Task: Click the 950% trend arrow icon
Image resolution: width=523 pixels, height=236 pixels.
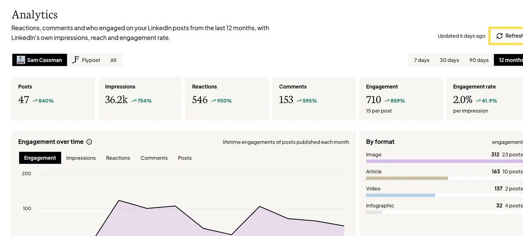Action: pos(214,101)
